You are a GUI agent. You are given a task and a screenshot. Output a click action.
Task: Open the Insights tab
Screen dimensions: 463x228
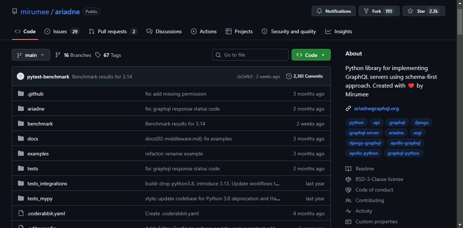tap(338, 31)
